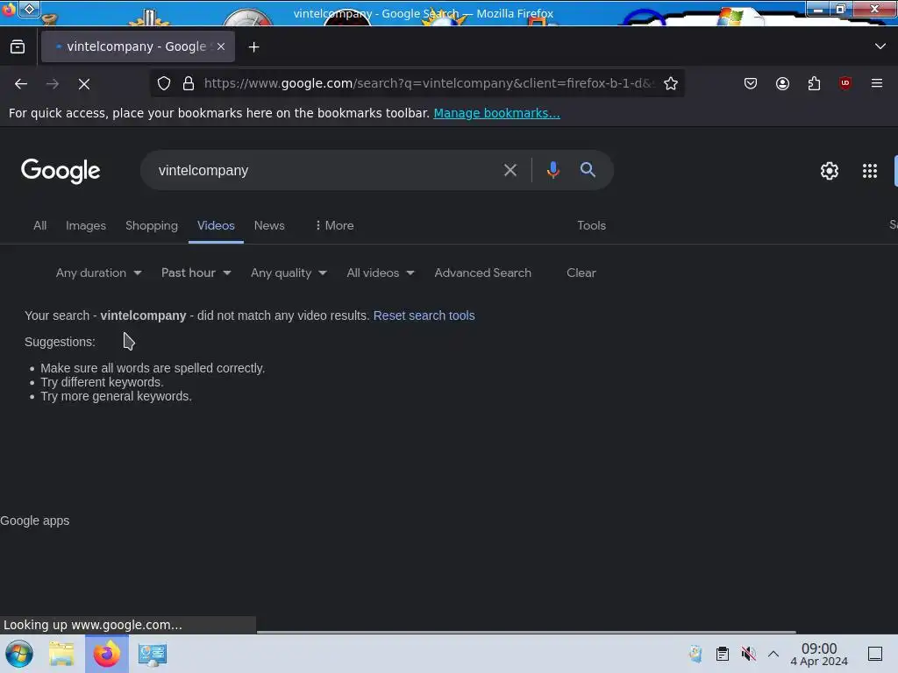Open Advanced Search link
The image size is (898, 673).
(x=483, y=273)
